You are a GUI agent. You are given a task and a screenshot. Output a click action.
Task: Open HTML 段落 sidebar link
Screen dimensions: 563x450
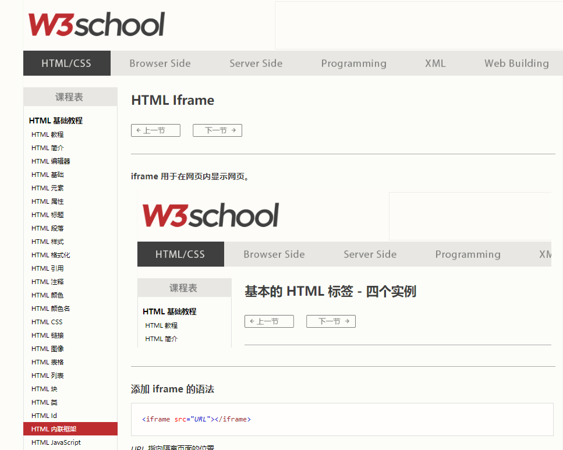[x=47, y=228]
